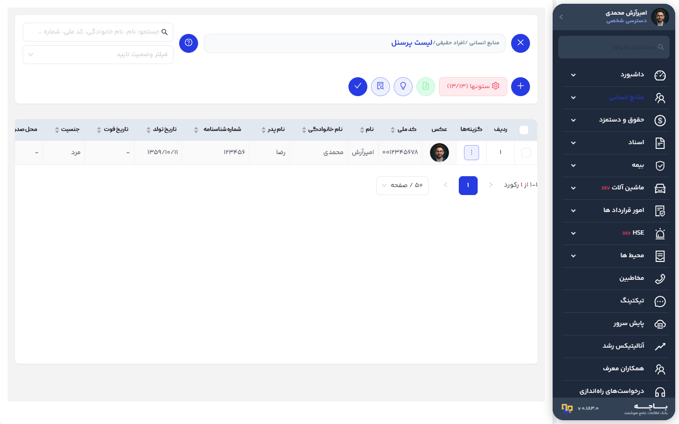Expand the اسناد sidebar menu
Screen dimensions: 679x424
(x=616, y=143)
